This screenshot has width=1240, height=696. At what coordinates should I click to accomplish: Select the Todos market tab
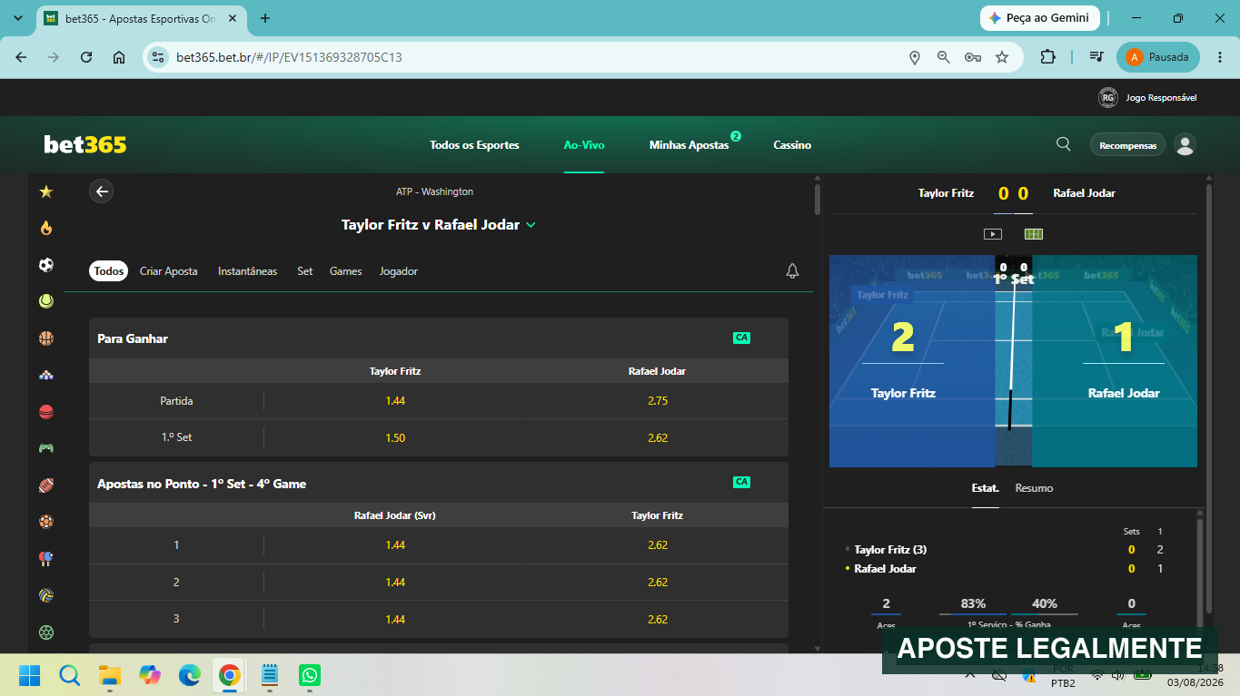click(x=109, y=271)
